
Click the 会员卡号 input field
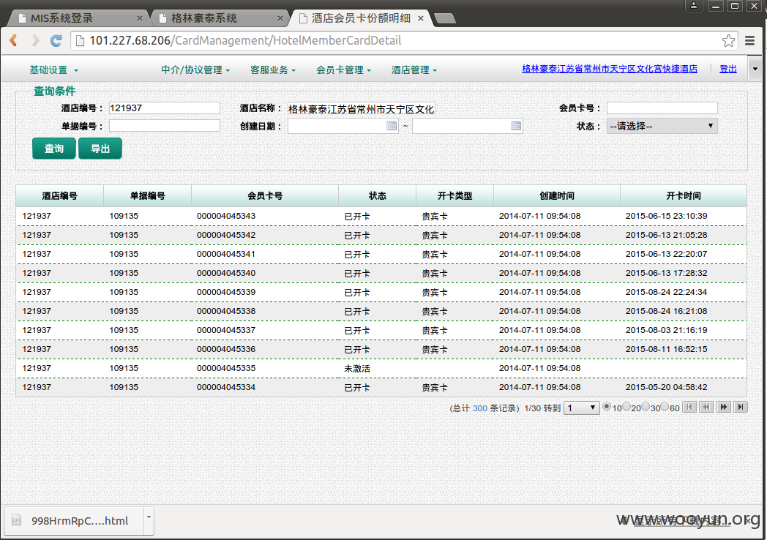[x=662, y=108]
